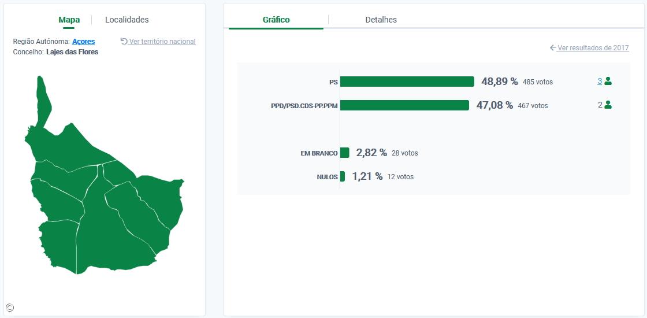Select the Mapa tab
The height and width of the screenshot is (318, 647).
pyautogui.click(x=69, y=20)
